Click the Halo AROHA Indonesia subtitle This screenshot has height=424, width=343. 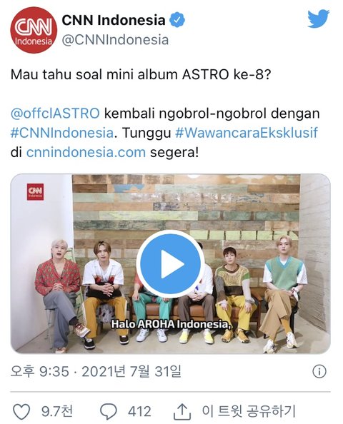tap(172, 324)
